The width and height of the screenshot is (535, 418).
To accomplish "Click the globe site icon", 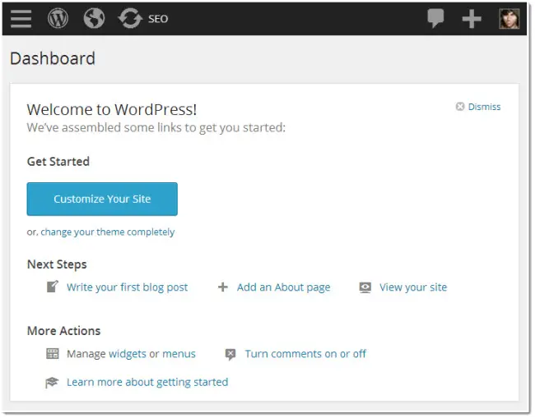I will (94, 18).
